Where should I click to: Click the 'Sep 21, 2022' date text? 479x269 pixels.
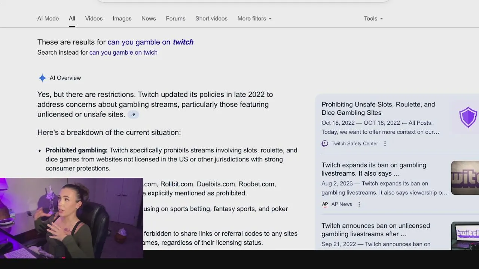[x=338, y=244]
